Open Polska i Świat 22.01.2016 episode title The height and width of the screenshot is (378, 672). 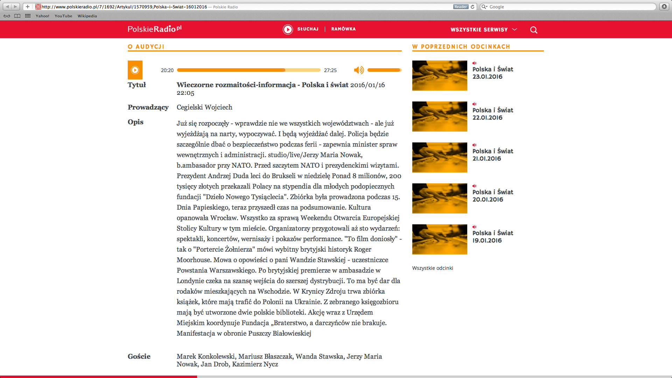tap(493, 114)
